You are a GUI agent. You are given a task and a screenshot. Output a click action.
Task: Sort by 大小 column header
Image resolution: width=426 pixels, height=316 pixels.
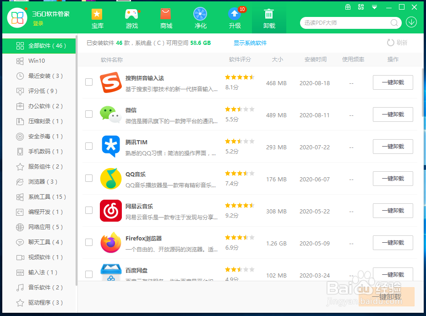pos(278,60)
